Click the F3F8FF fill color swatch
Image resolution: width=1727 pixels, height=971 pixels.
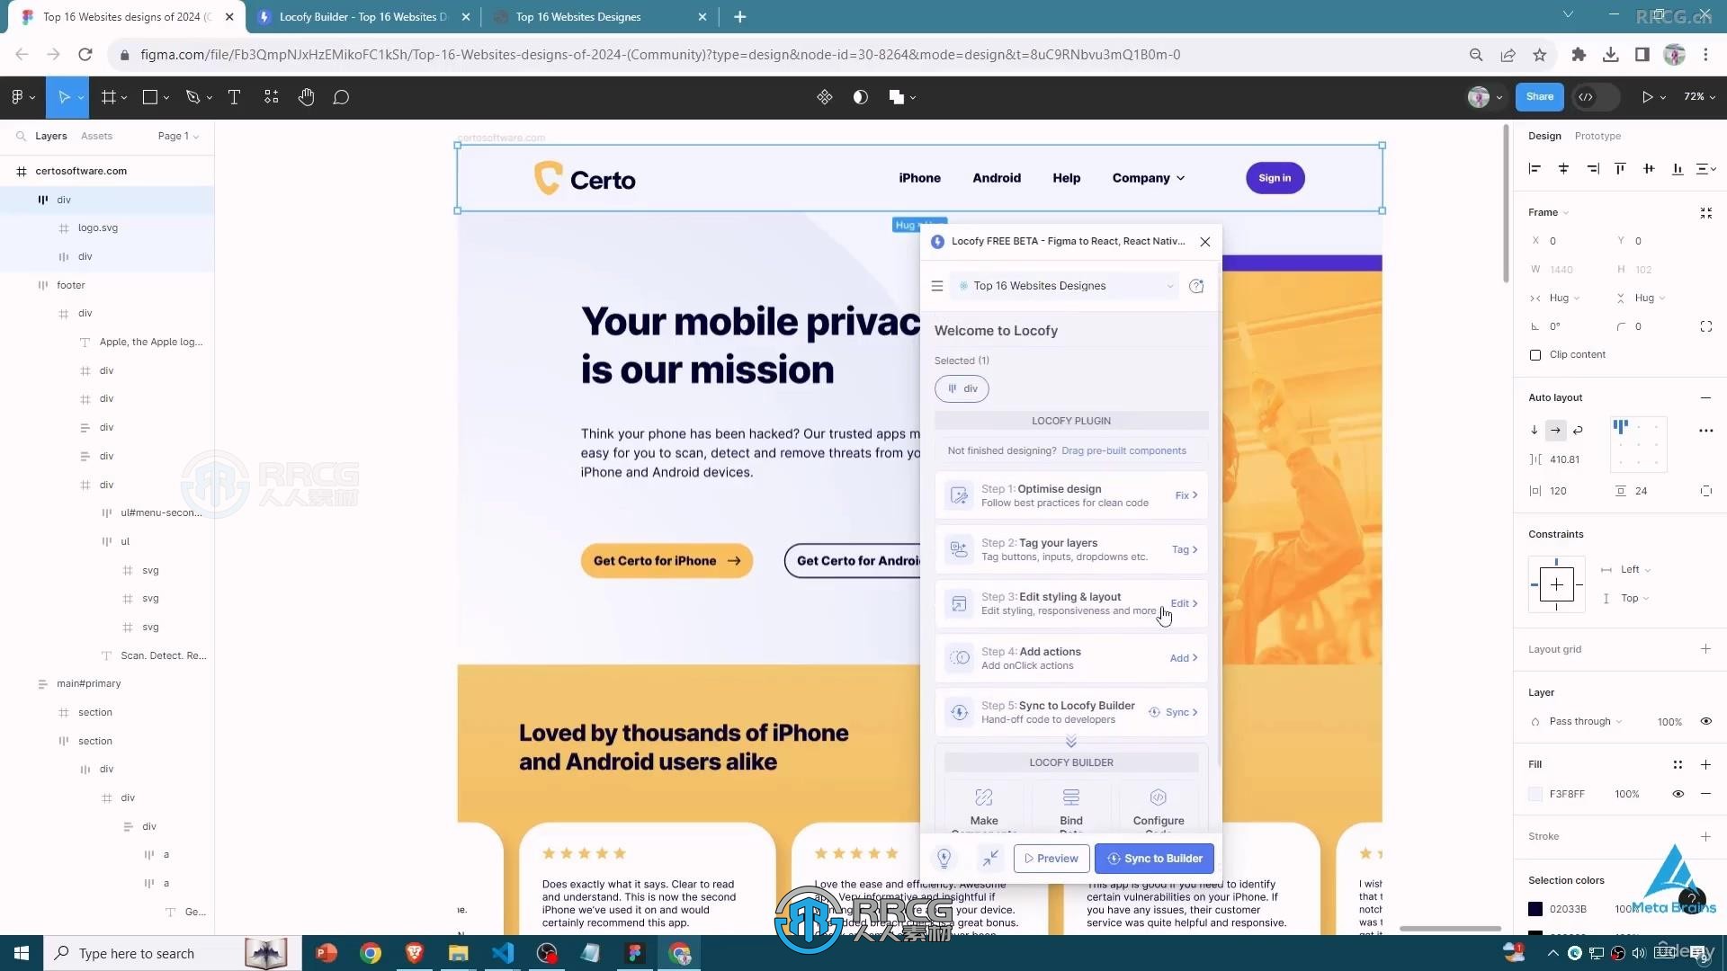click(x=1535, y=794)
